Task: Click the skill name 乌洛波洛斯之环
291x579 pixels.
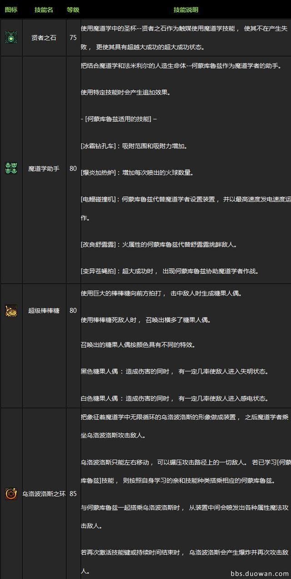Action: [44, 494]
